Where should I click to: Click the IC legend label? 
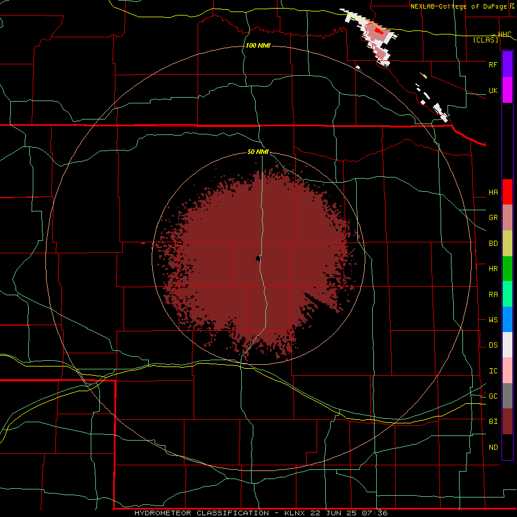pos(493,371)
